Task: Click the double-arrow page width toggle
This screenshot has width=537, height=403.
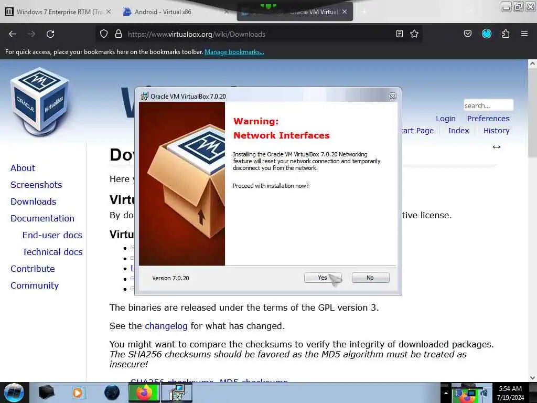Action: pos(497,147)
